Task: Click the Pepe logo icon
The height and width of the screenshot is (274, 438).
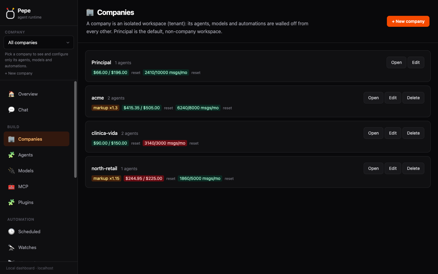Action: tap(10, 13)
